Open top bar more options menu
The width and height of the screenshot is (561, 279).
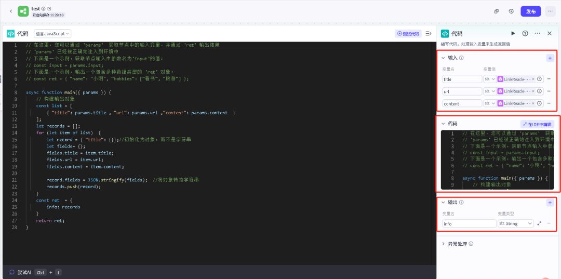[x=550, y=11]
